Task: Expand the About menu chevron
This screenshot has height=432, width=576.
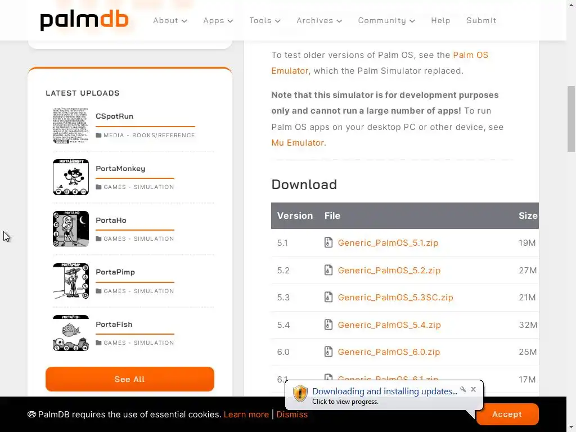Action: click(x=184, y=21)
